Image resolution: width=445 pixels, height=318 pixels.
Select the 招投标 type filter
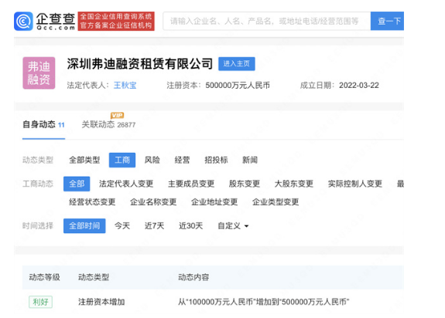(x=216, y=160)
